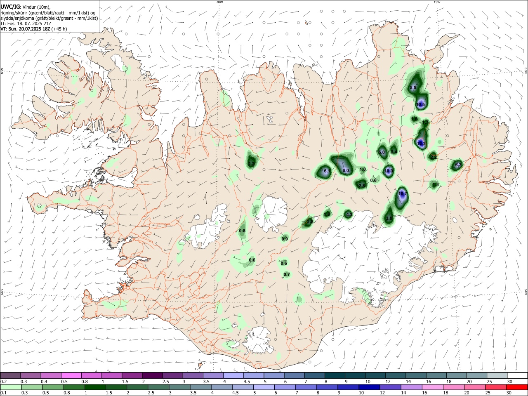Click the 2.4 precipitation value on map
This screenshot has width=528, height=396.
click(394, 152)
